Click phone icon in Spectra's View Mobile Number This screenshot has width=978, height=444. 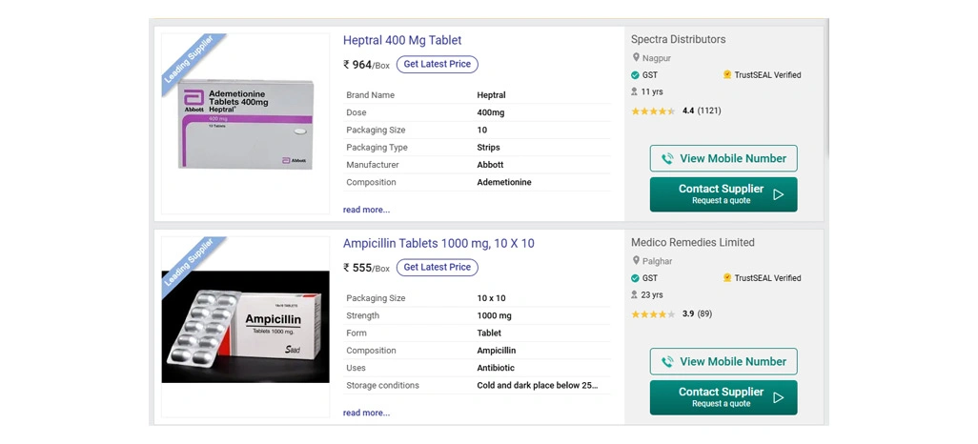point(667,159)
